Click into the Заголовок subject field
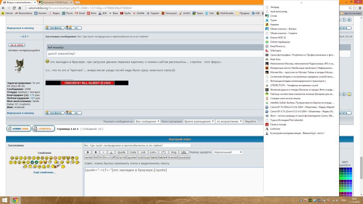 [x=137, y=145]
